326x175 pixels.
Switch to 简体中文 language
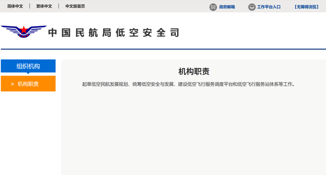point(15,6)
